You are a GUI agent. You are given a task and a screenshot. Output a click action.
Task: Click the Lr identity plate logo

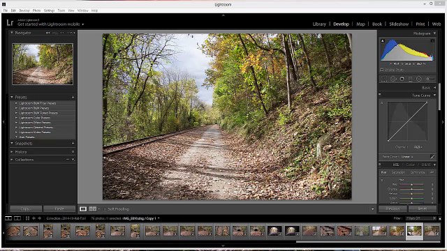pos(10,23)
